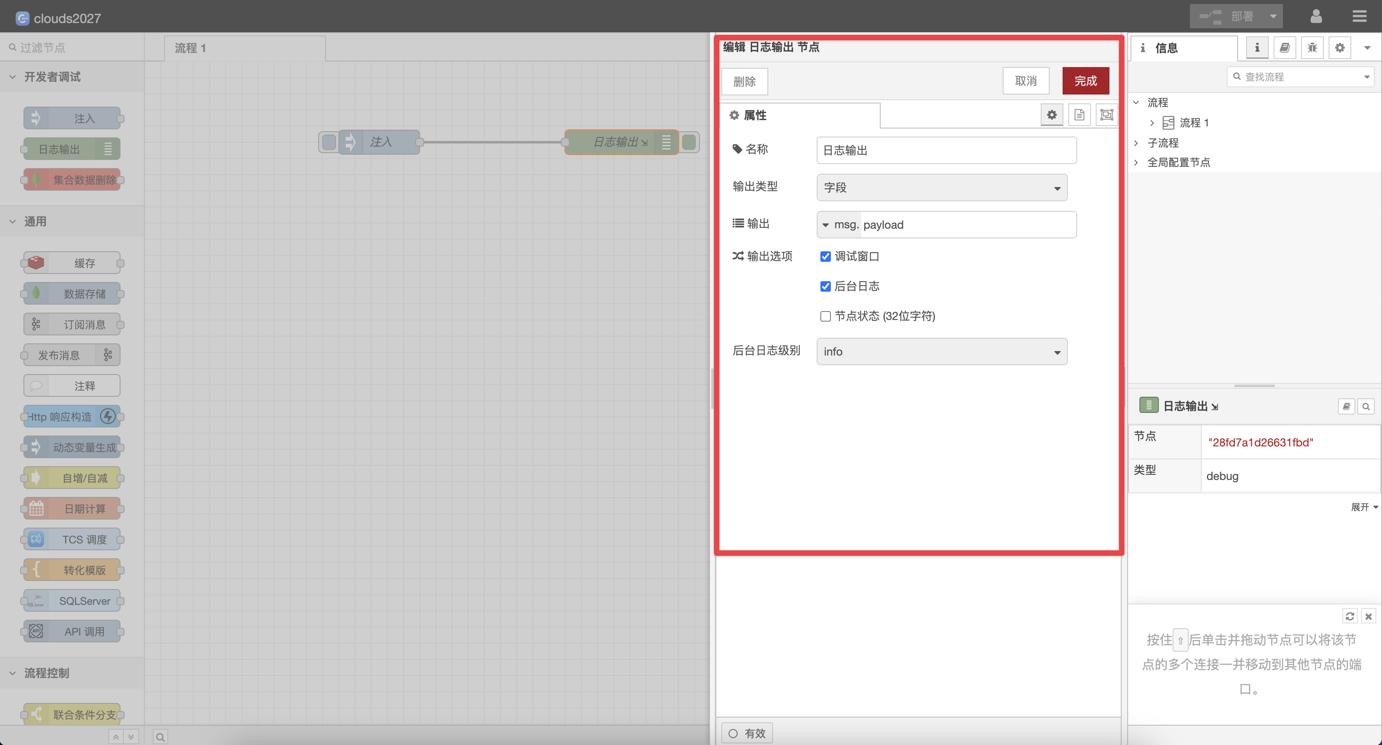This screenshot has width=1382, height=745.
Task: Click the 取消 button
Action: click(x=1025, y=81)
